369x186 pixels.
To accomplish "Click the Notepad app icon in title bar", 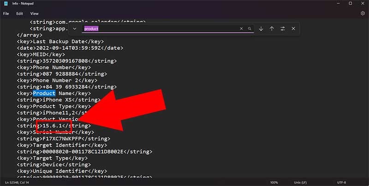I will coord(6,4).
